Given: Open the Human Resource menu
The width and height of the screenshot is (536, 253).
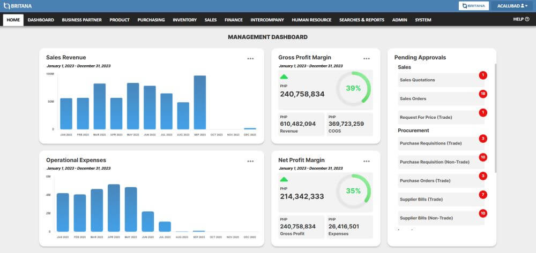Looking at the screenshot, I should click(x=311, y=20).
